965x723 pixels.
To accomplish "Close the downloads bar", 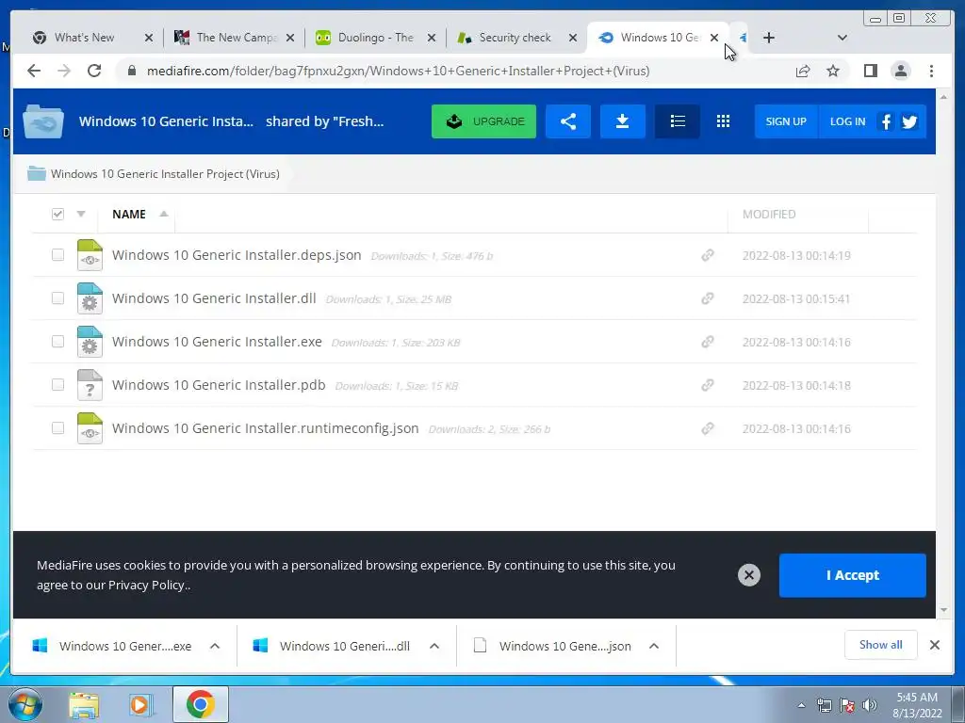I will pos(934,645).
